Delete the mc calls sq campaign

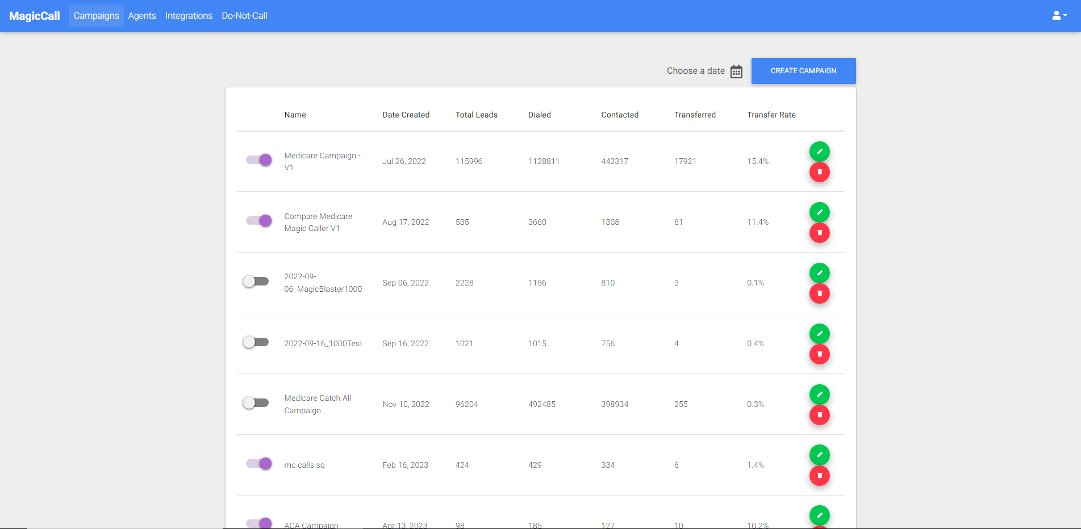point(819,476)
